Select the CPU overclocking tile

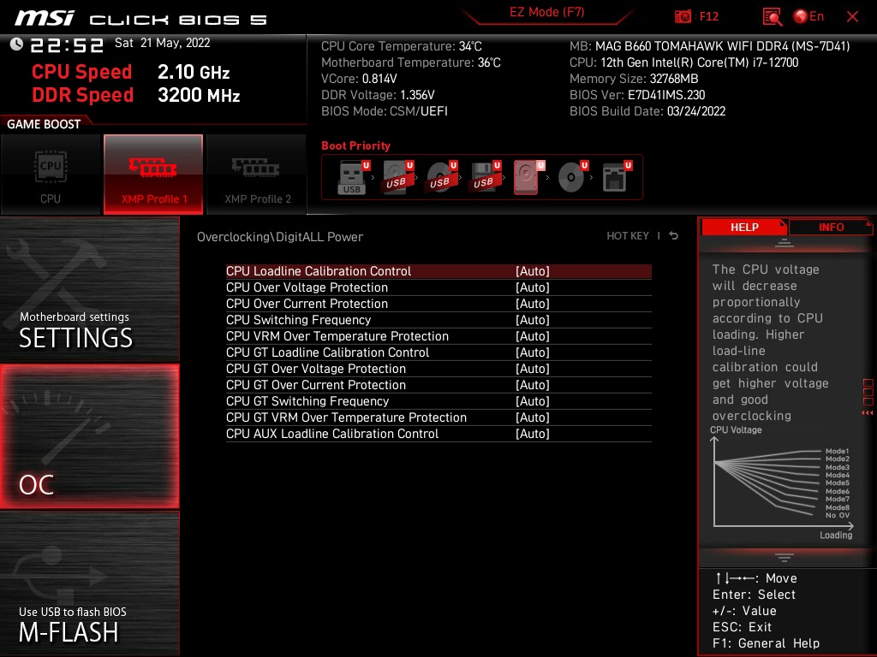(51, 174)
